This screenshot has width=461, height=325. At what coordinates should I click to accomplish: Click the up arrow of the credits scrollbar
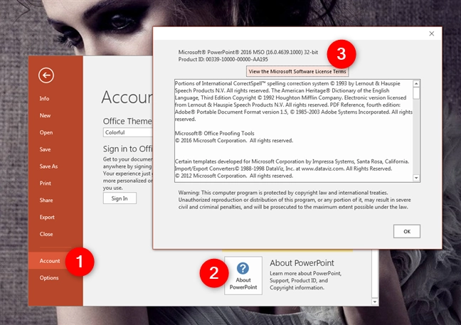416,83
